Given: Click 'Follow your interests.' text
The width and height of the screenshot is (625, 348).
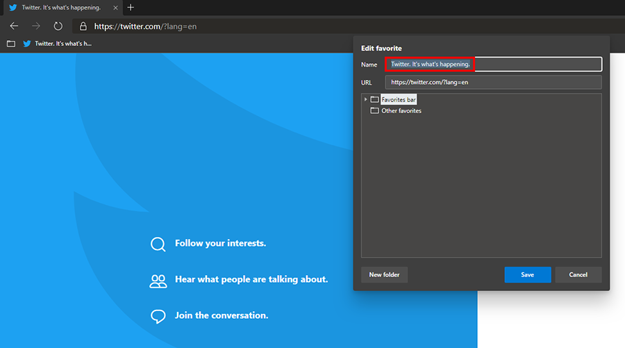Looking at the screenshot, I should coord(220,243).
